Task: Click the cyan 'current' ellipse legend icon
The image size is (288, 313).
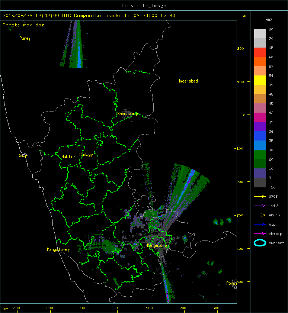Action: [260, 243]
